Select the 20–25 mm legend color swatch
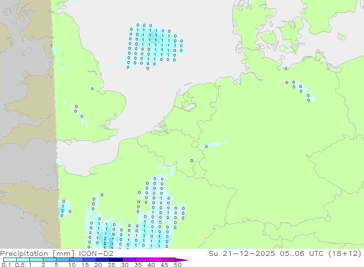 (103, 260)
